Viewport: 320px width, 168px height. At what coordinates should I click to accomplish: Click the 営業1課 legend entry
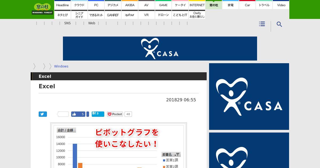click(x=171, y=160)
